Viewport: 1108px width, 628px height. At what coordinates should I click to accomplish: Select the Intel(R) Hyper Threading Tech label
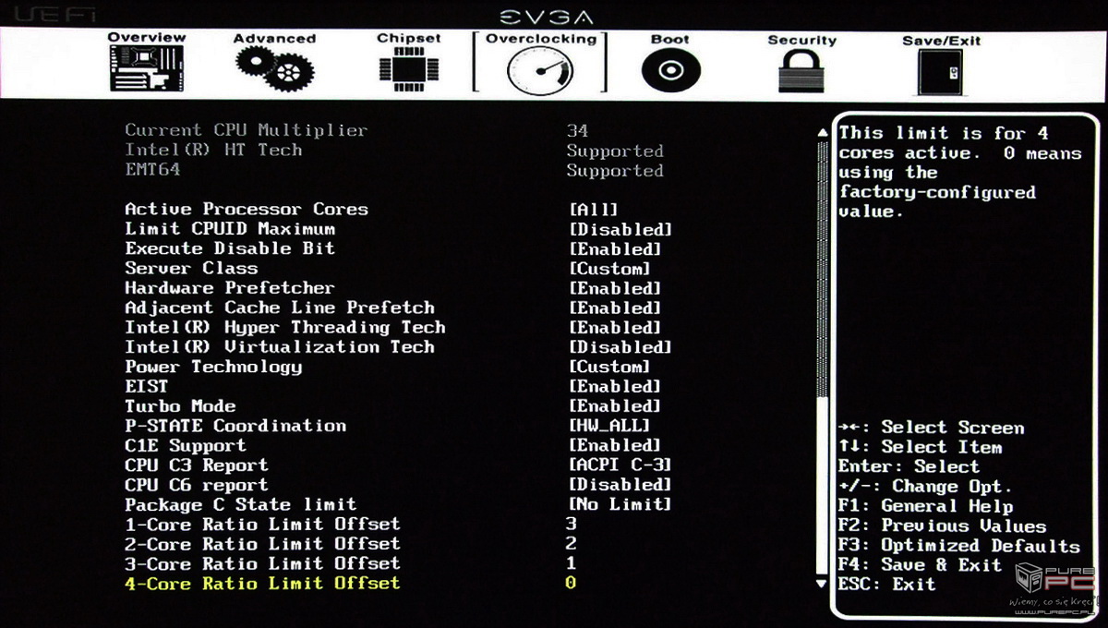[x=285, y=327]
